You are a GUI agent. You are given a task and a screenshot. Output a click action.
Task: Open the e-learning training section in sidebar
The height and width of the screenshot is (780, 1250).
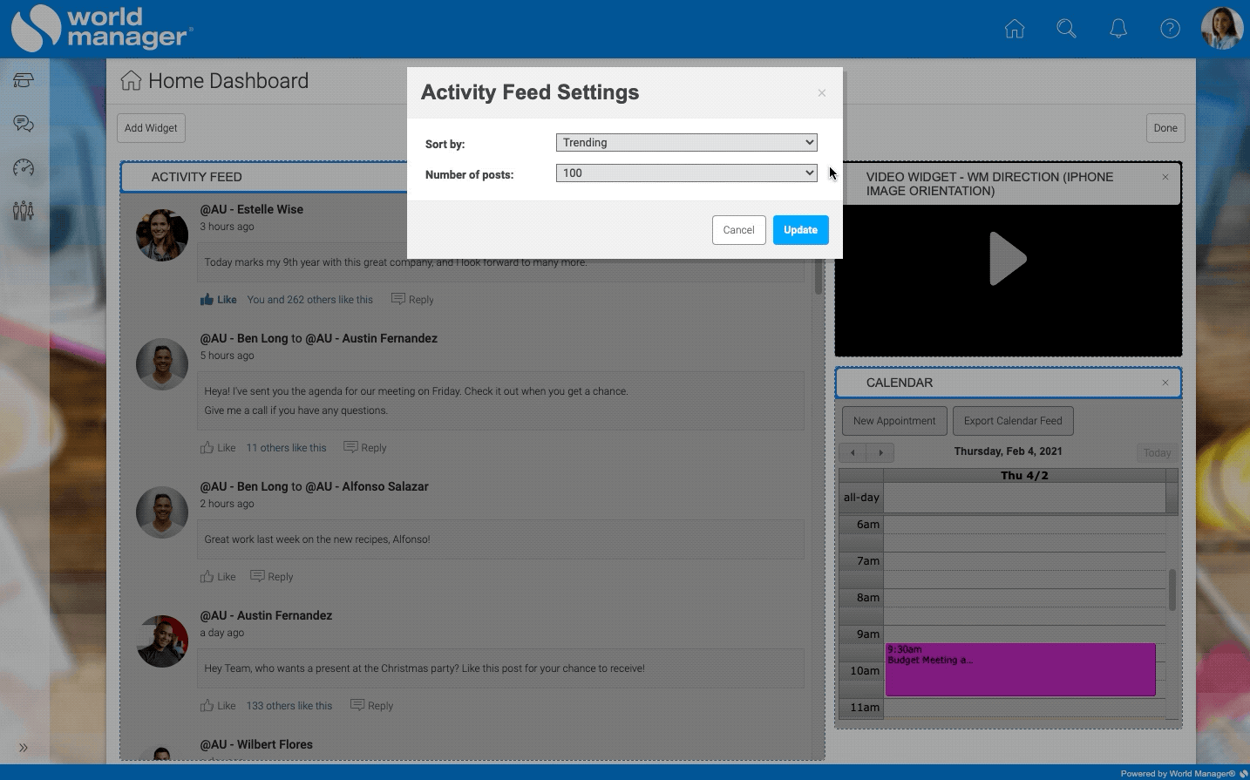[x=24, y=79]
